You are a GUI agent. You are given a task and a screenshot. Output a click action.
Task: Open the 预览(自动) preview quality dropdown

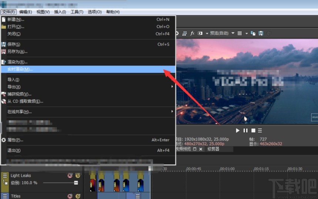(222, 33)
